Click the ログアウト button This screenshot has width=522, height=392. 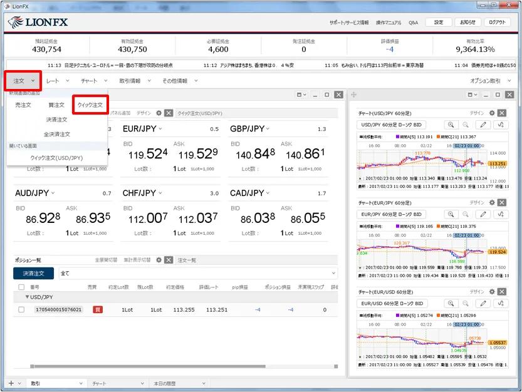click(x=498, y=23)
